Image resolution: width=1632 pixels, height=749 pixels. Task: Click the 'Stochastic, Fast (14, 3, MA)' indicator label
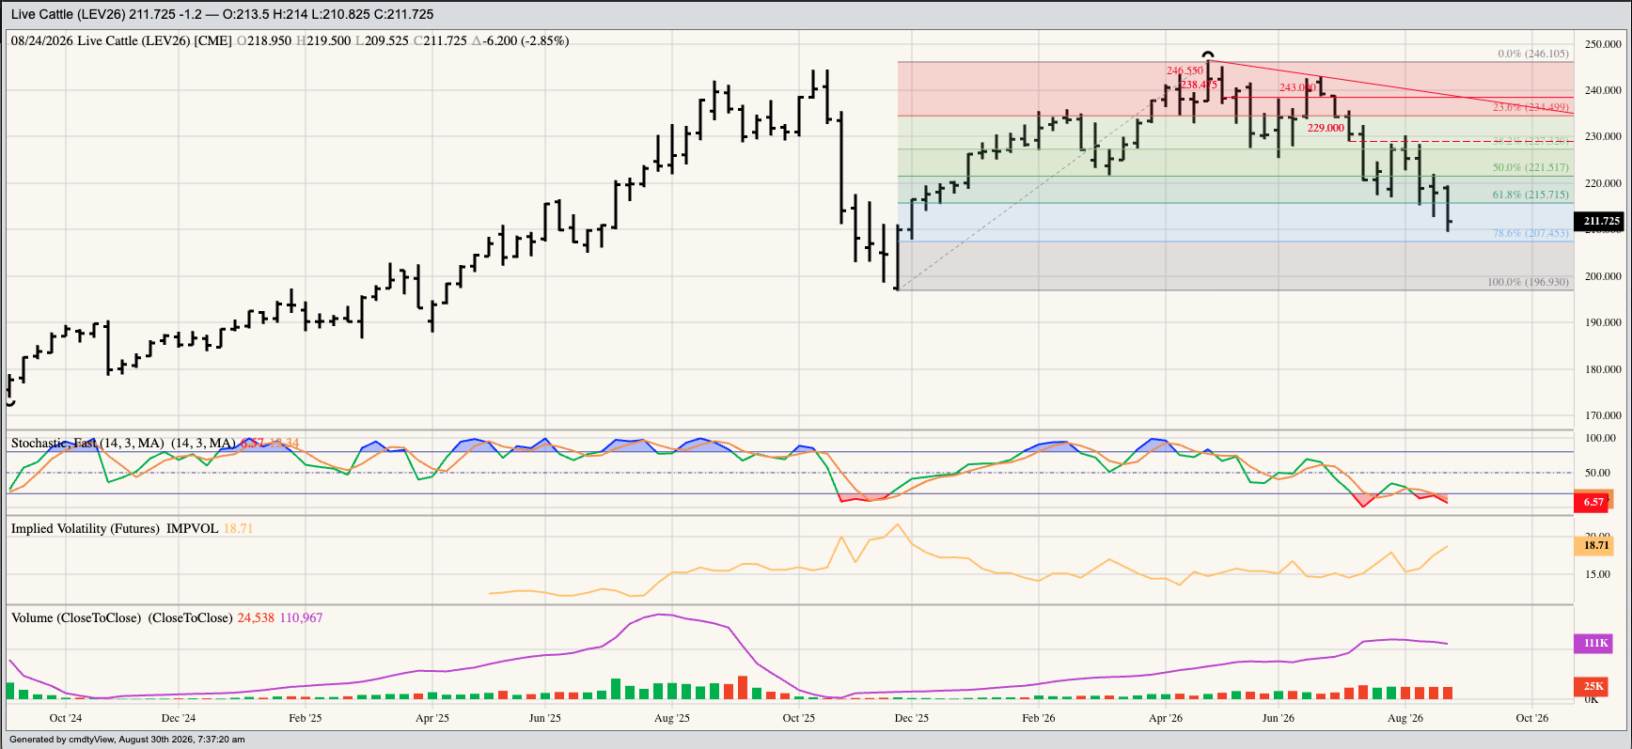[x=87, y=443]
